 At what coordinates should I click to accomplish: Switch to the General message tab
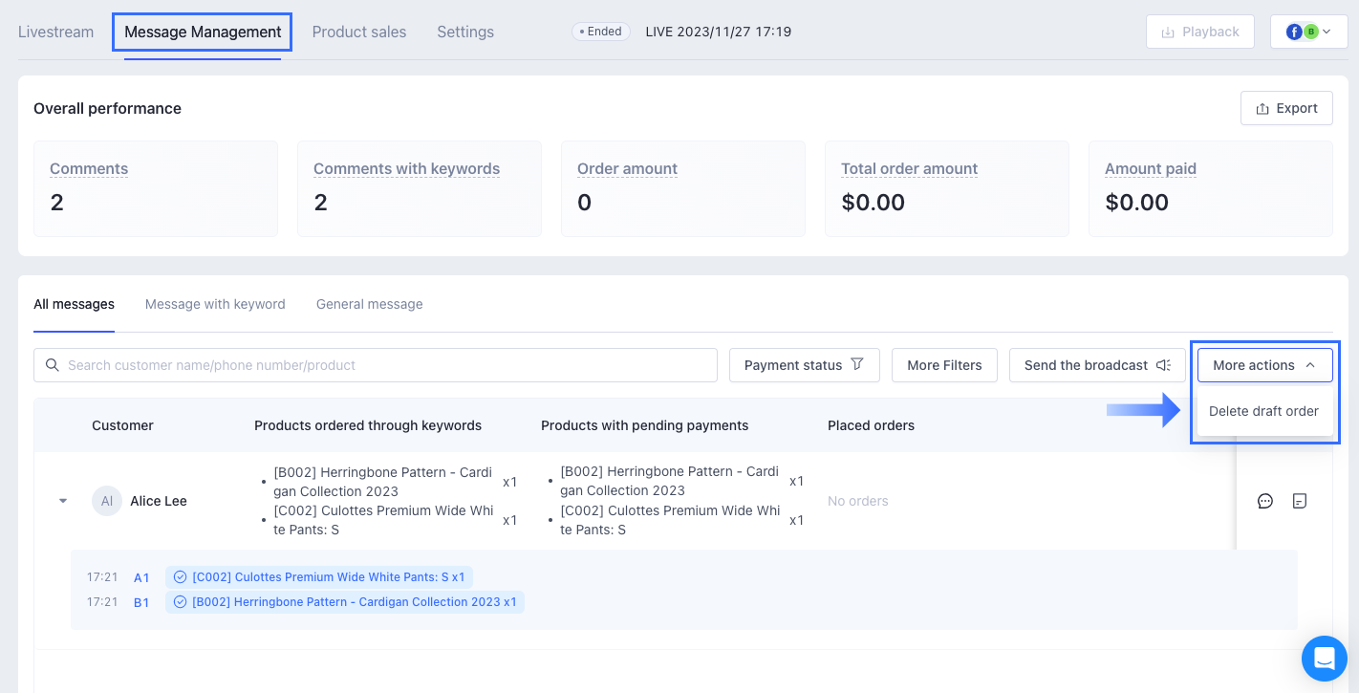370,304
